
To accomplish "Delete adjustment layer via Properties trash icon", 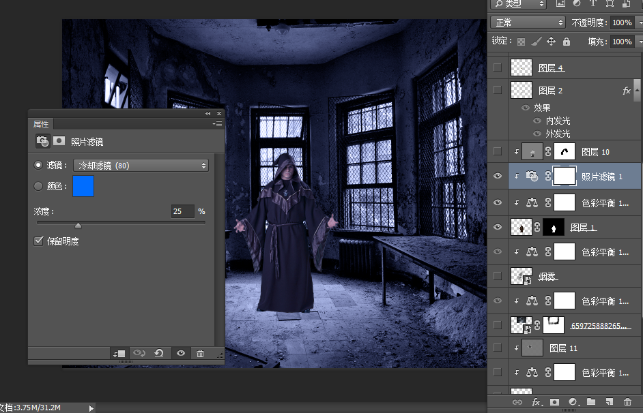I will click(x=200, y=354).
